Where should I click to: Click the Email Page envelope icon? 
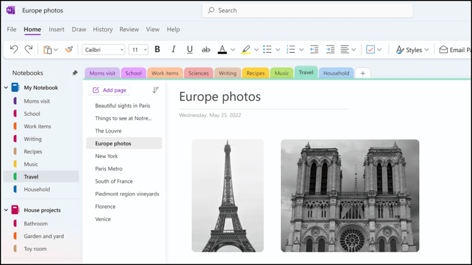pyautogui.click(x=443, y=50)
